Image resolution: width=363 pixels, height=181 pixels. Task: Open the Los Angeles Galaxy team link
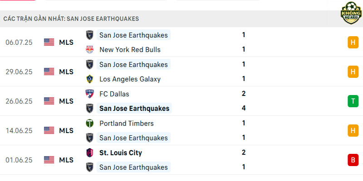(130, 79)
